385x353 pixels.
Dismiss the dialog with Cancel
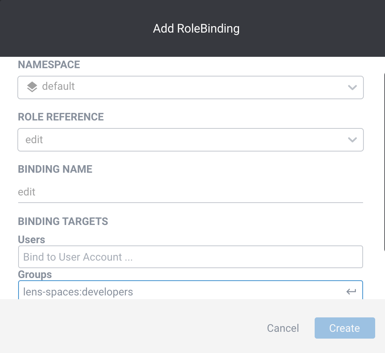point(283,328)
